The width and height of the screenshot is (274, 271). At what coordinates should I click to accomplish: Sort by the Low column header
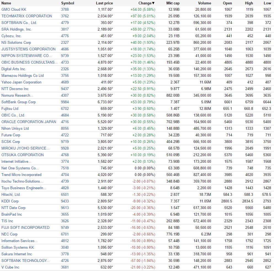[267, 3]
